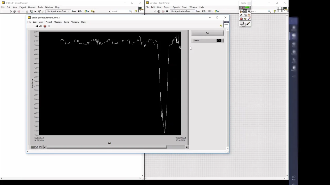Select Object Shortcut Menu tool
Screen dimensions: 330x185
point(245,15)
